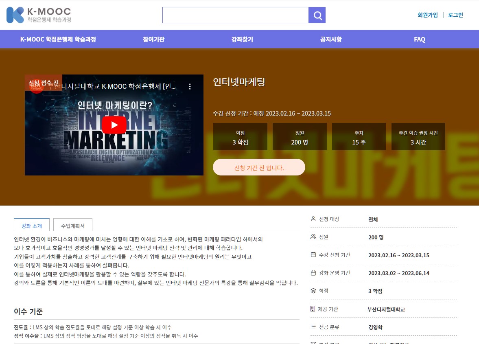Click the 신청 기간 전 입니다. button
479x344 pixels.
259,167
